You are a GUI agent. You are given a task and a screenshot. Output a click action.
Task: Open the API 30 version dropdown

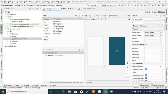(104, 16)
